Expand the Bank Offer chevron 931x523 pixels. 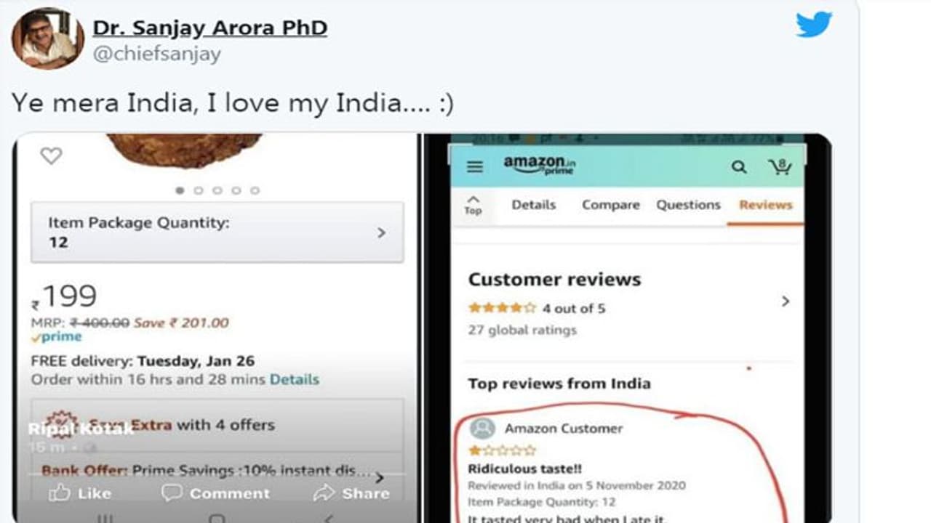(380, 477)
